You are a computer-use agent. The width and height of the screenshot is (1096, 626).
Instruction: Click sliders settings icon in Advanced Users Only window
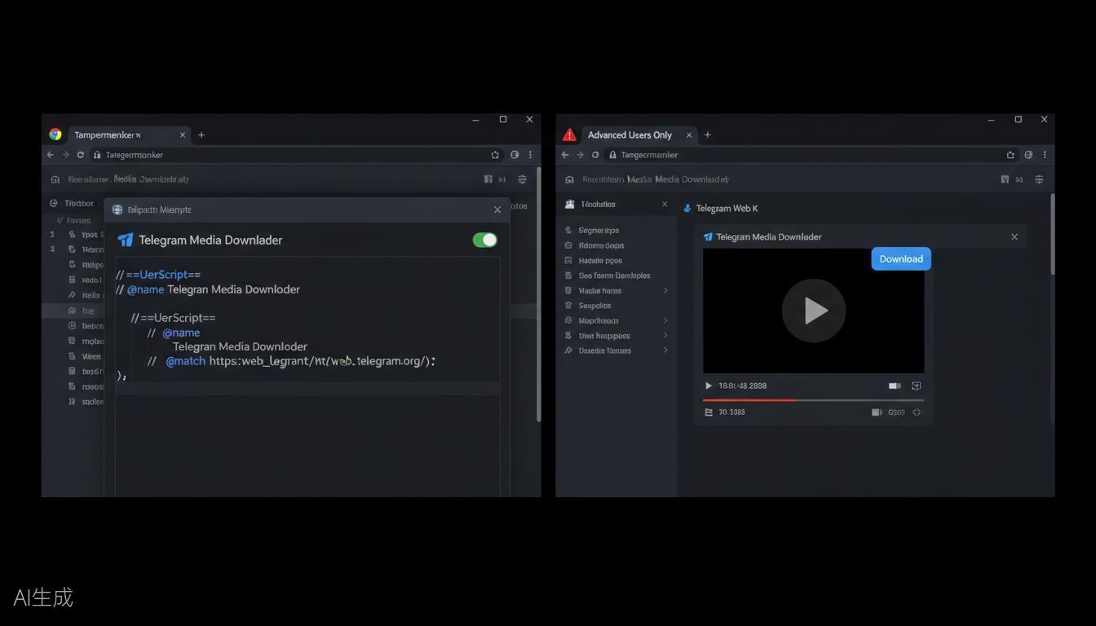tap(1039, 179)
